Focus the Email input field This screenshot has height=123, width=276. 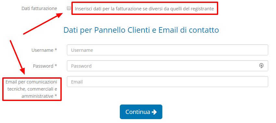(x=168, y=82)
